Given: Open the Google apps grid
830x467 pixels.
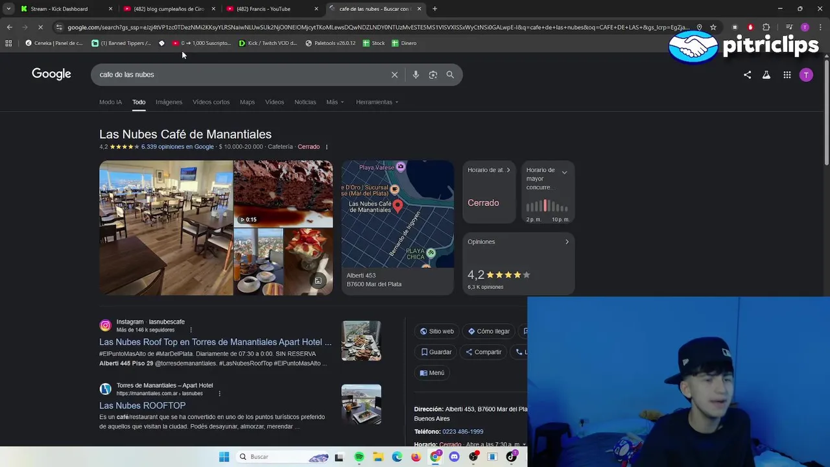Looking at the screenshot, I should click(x=787, y=75).
